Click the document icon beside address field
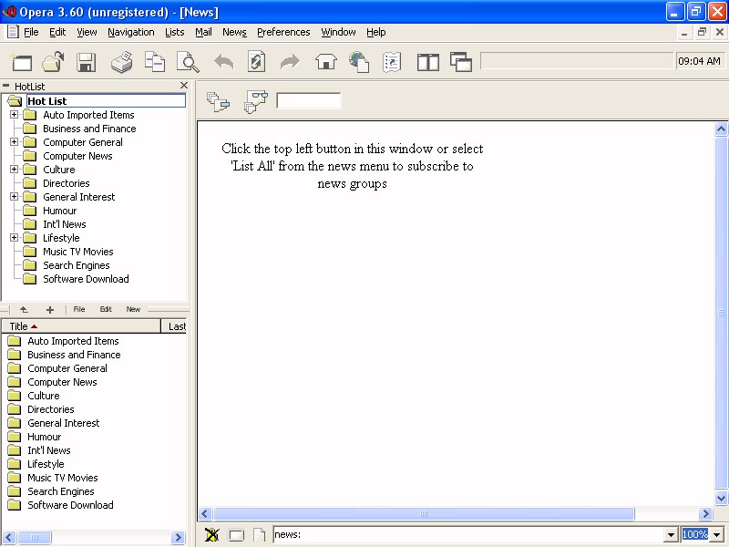The height and width of the screenshot is (547, 729). [260, 535]
